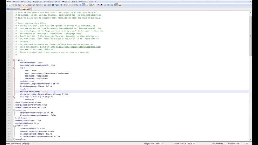Click the 'claim-only-inside-existing-regions: false' line
This screenshot has height=145, width=258.
pyautogui.click(x=44, y=94)
